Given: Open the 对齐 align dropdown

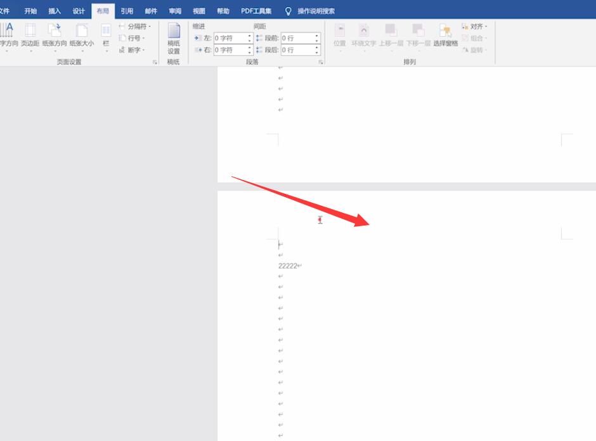Looking at the screenshot, I should tap(474, 26).
